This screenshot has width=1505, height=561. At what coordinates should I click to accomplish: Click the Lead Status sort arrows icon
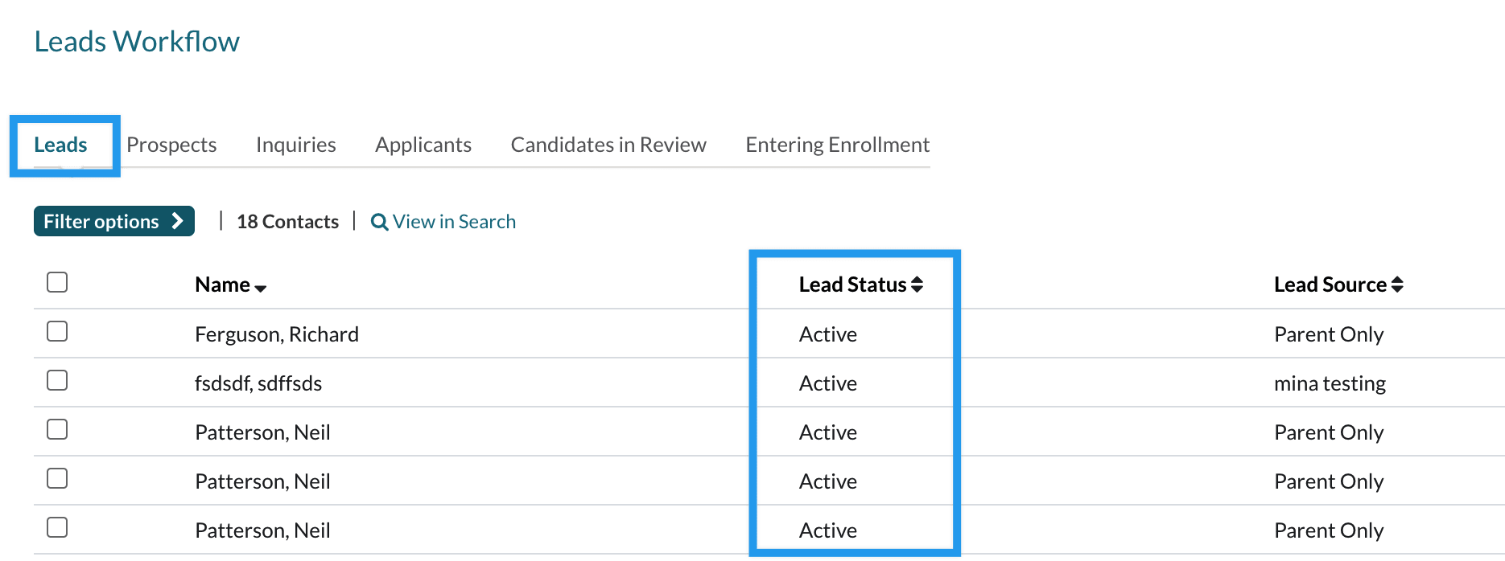[x=917, y=285]
